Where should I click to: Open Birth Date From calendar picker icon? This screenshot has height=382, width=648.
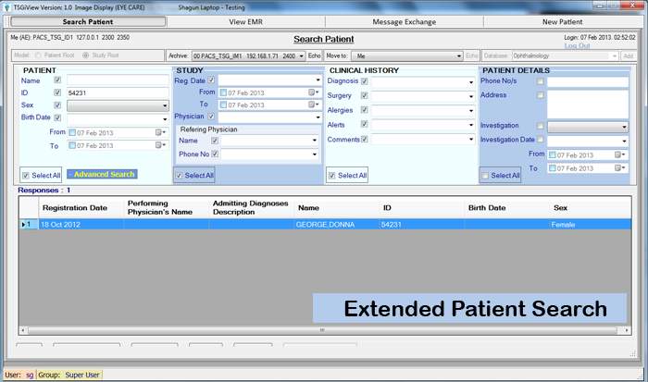(x=160, y=132)
